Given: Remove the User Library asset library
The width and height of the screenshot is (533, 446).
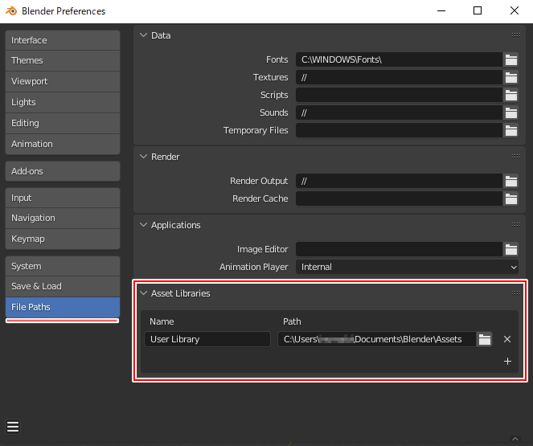Looking at the screenshot, I should 507,339.
